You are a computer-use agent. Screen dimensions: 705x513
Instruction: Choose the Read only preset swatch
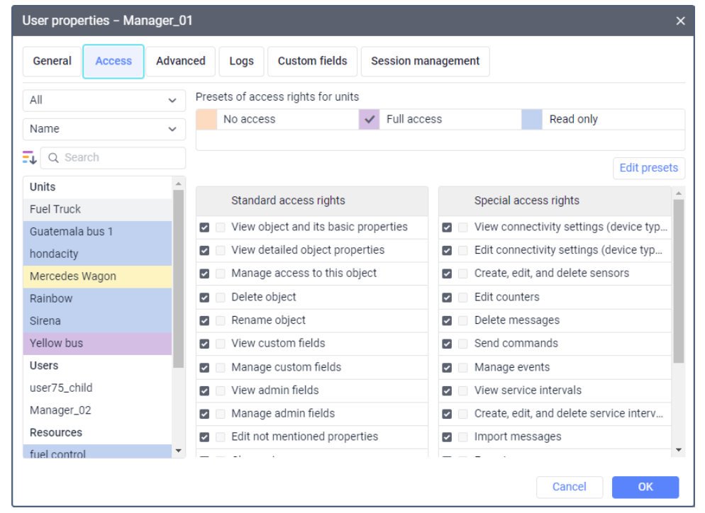(532, 120)
